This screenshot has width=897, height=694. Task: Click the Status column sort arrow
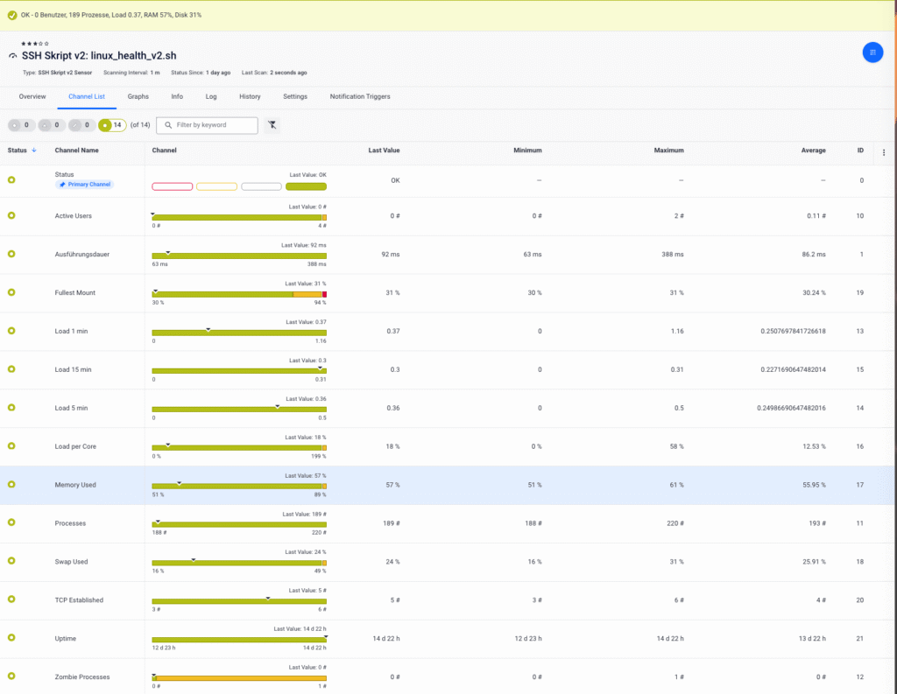[x=34, y=151]
